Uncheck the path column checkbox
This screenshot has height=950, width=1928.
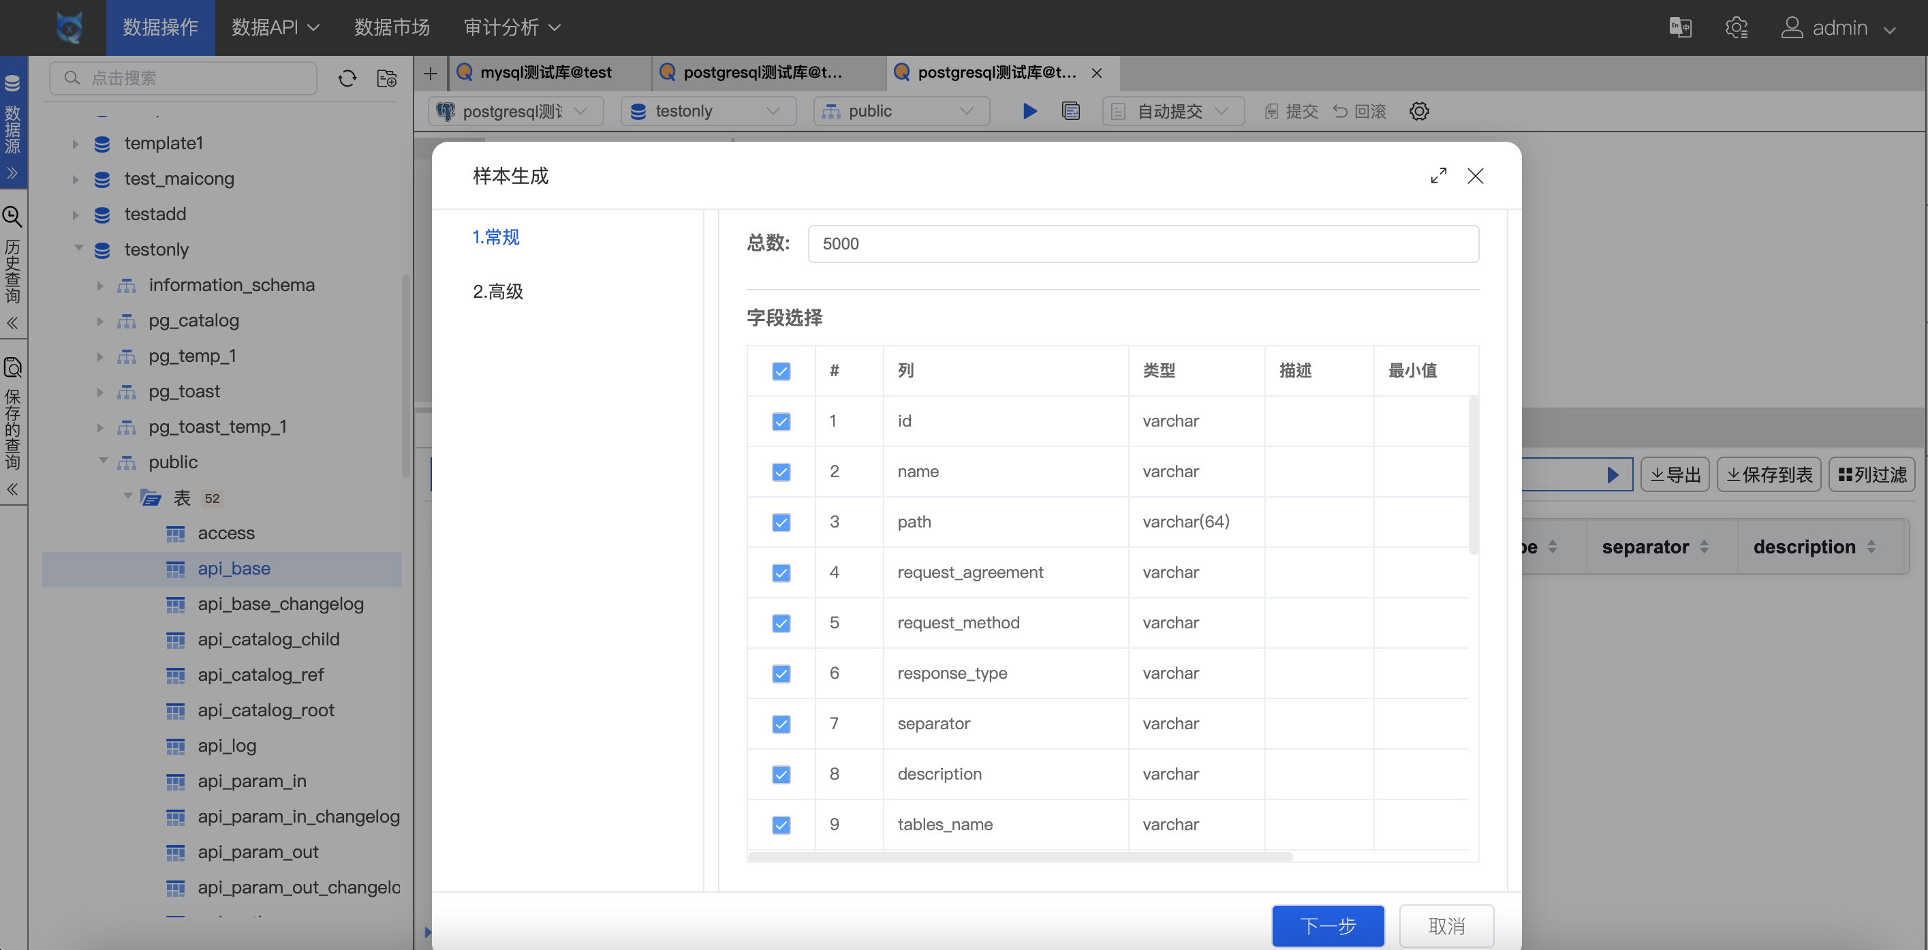pos(781,522)
